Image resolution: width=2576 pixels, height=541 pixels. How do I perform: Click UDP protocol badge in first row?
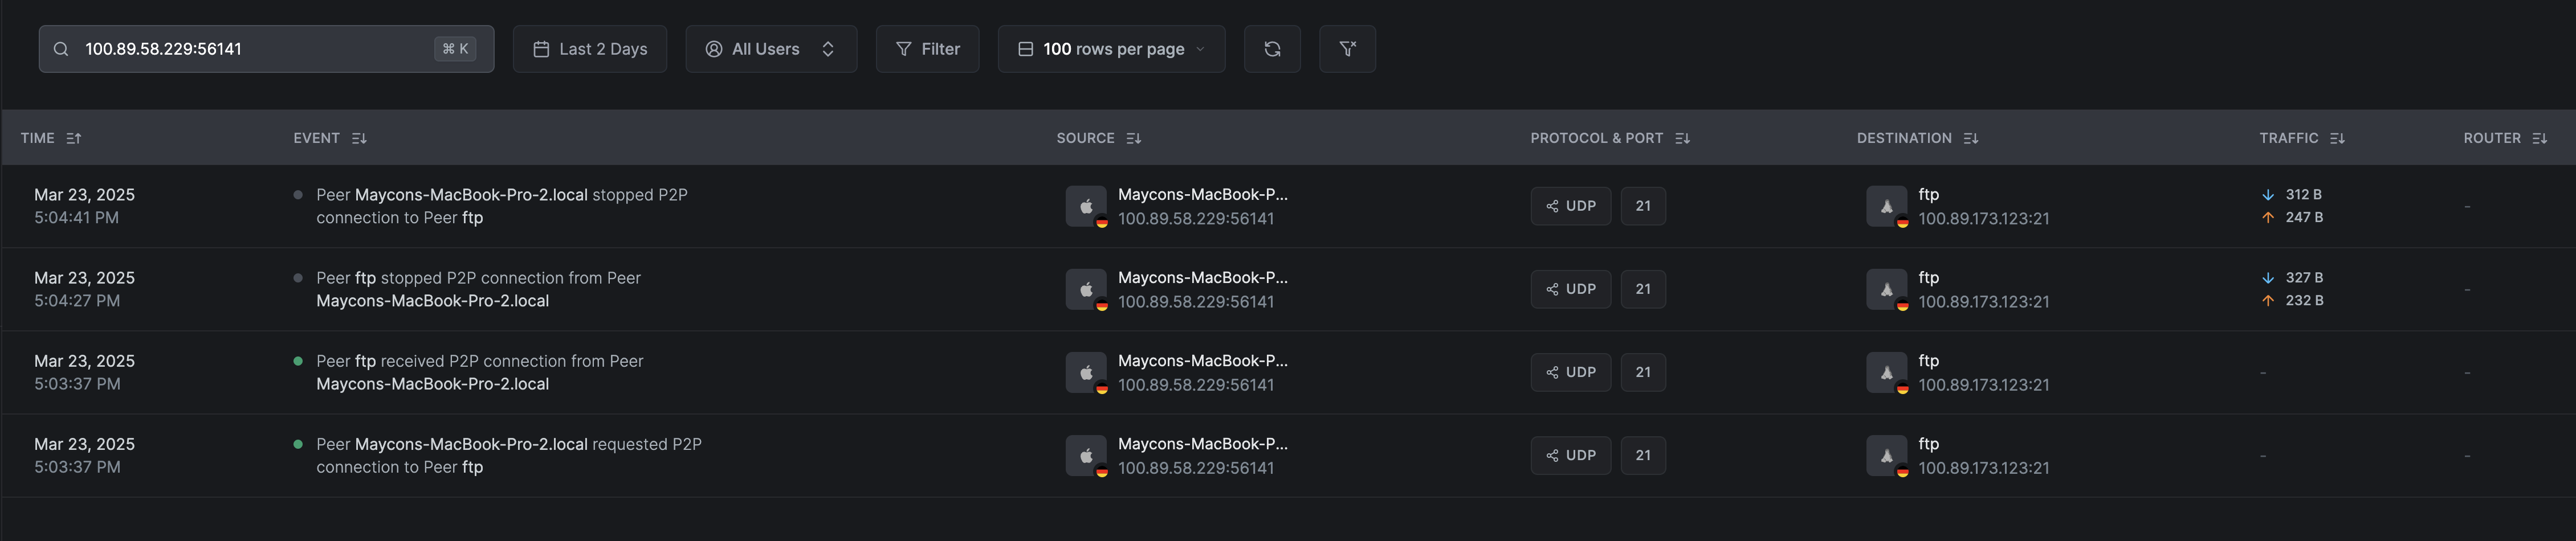tap(1570, 206)
